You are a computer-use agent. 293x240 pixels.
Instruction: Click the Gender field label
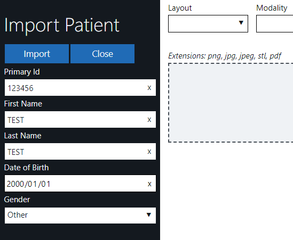tap(17, 200)
